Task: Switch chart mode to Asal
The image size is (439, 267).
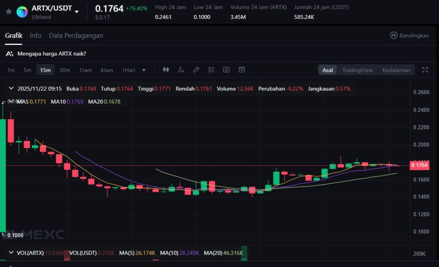Action: pos(328,70)
